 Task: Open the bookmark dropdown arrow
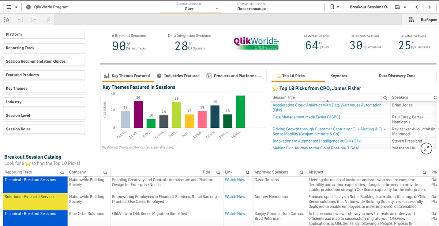(338, 7)
